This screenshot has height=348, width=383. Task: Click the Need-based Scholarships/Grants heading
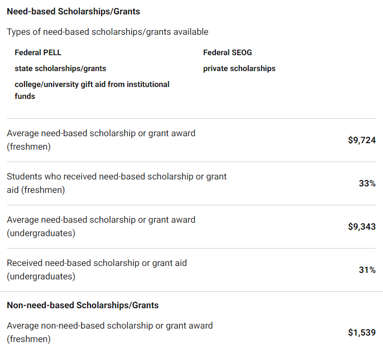[x=73, y=11]
